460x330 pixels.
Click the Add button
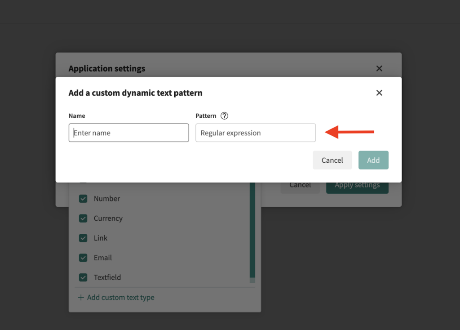[x=373, y=160]
